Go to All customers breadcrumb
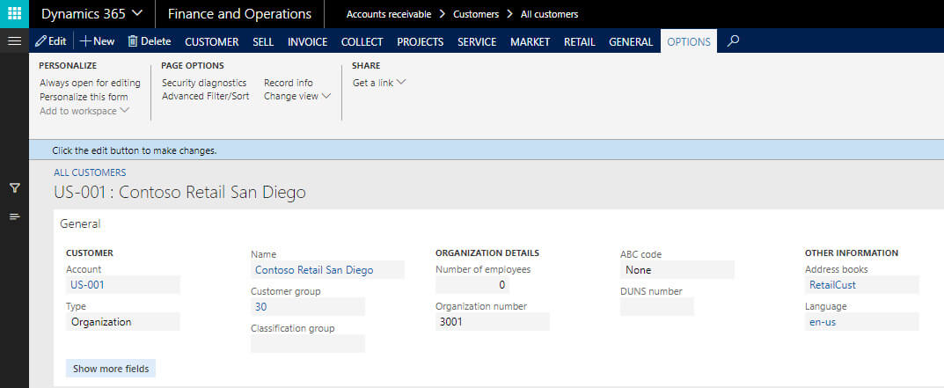The image size is (944, 388). coord(549,14)
